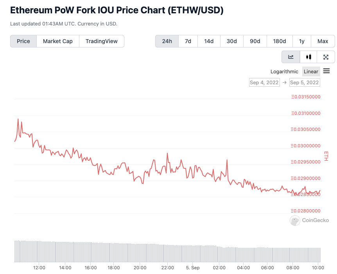337x274 pixels.
Task: Toggle Linear scale option
Action: tap(311, 71)
